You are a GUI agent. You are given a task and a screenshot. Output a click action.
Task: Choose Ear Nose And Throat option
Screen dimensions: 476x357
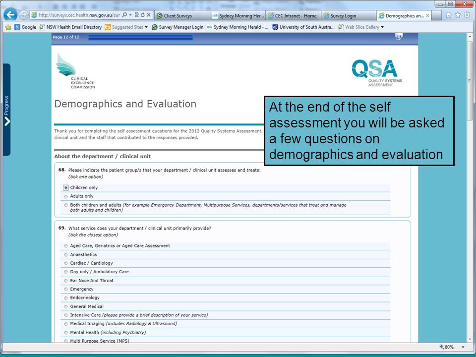66,281
